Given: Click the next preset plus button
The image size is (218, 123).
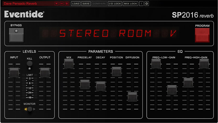Looking at the screenshot, I should 67,4.
